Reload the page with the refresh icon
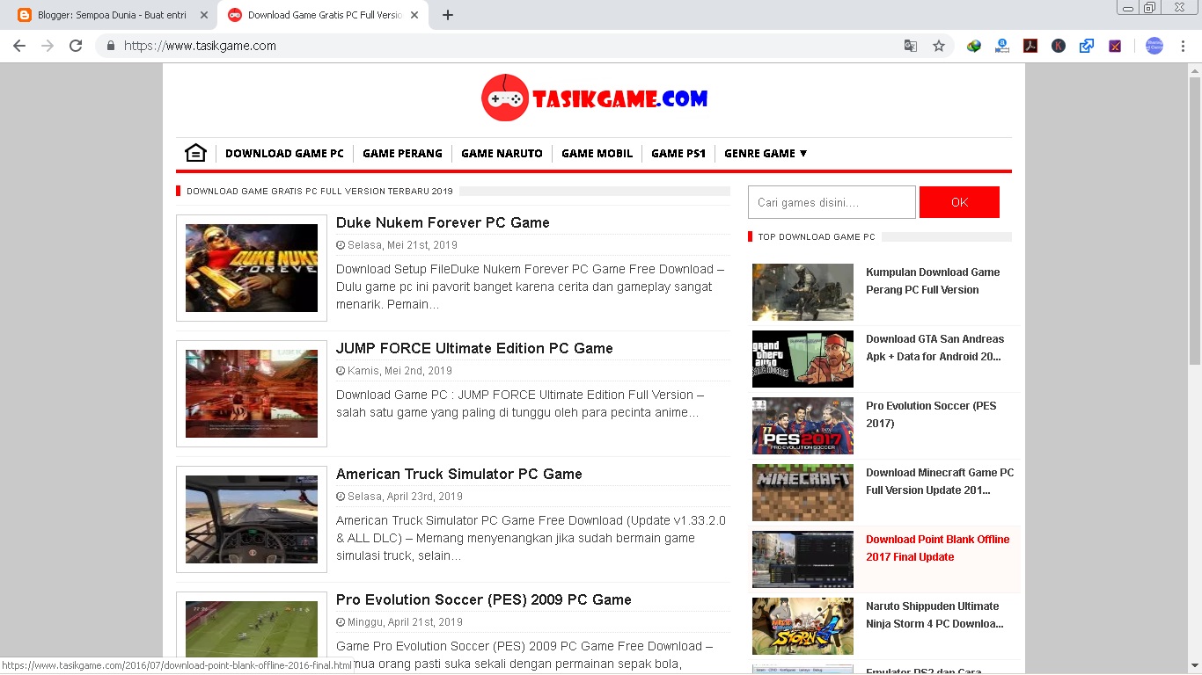 tap(76, 46)
